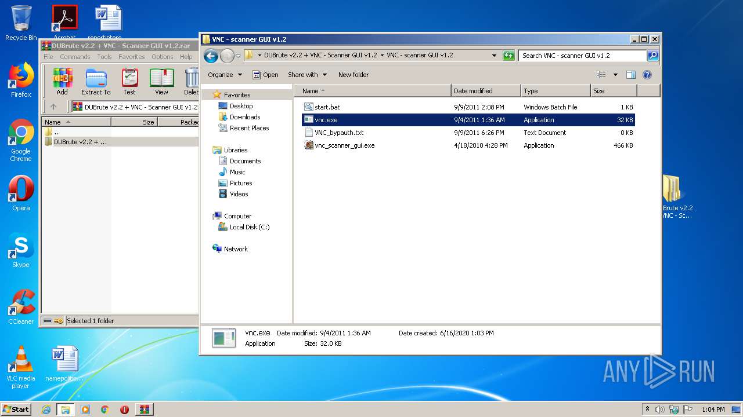Viewport: 743px width, 417px height.
Task: Click volume speaker tray icon
Action: click(660, 409)
